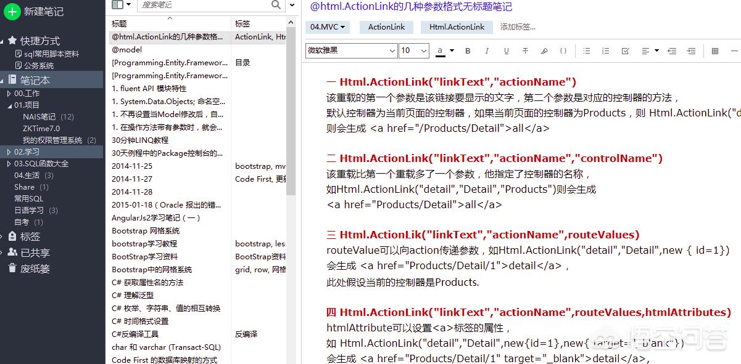Toggle underline formatting
This screenshot has width=741, height=364.
coord(506,51)
